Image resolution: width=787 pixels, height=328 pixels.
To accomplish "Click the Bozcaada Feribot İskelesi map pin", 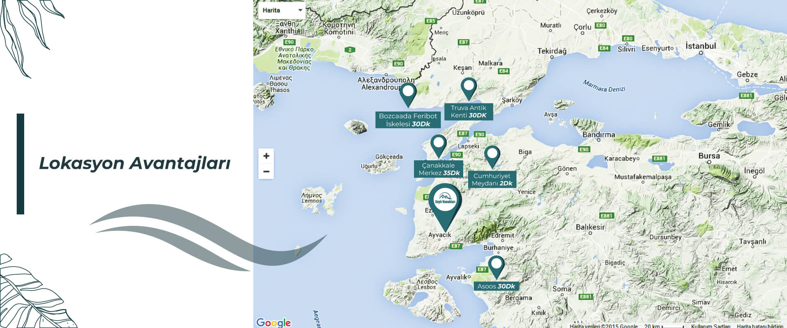I will tap(408, 92).
